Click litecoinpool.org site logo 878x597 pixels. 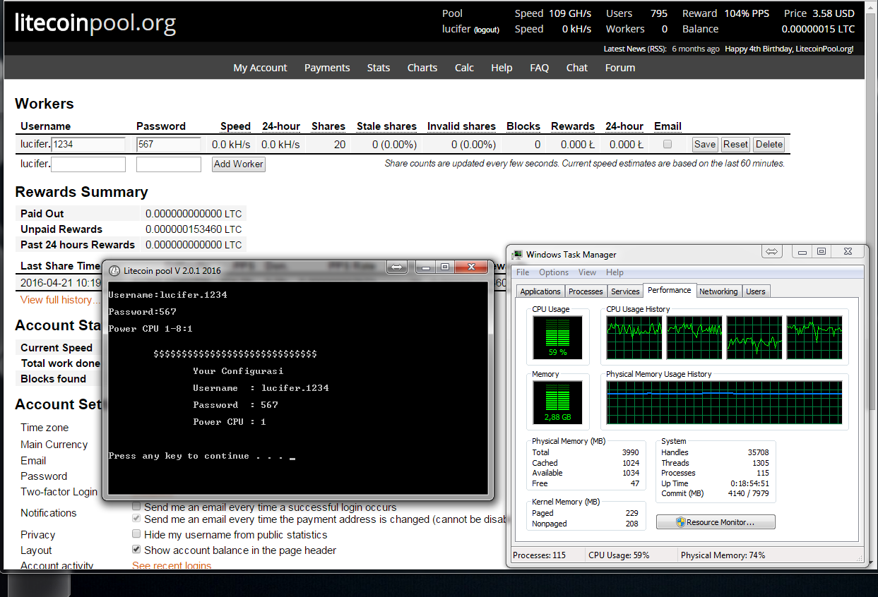(x=95, y=23)
